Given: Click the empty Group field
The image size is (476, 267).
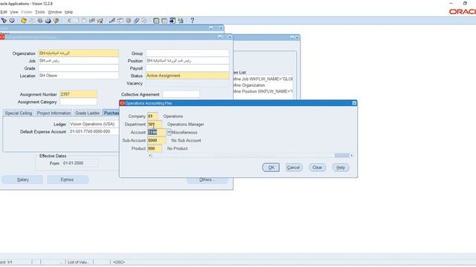Looking at the screenshot, I should 187,53.
